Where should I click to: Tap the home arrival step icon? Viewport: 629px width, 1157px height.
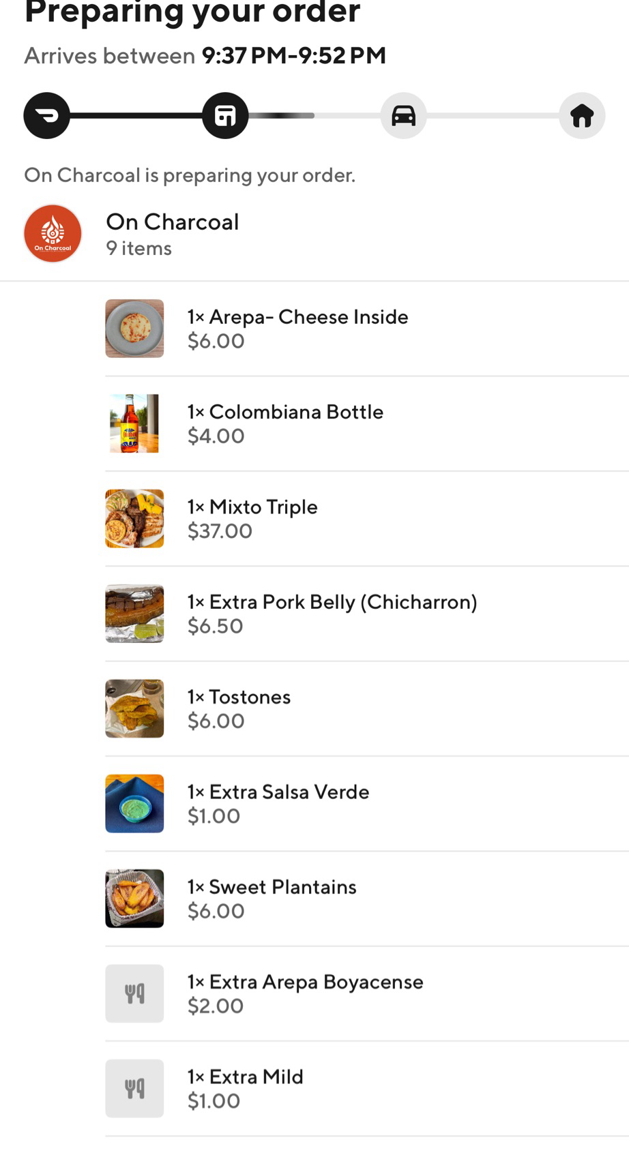582,116
